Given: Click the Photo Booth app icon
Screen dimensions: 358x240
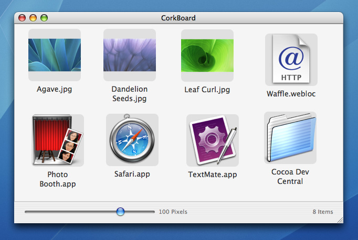Looking at the screenshot, I should [58, 139].
